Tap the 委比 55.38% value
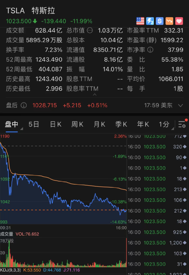The width and height of the screenshot is (189, 275). (172, 60)
